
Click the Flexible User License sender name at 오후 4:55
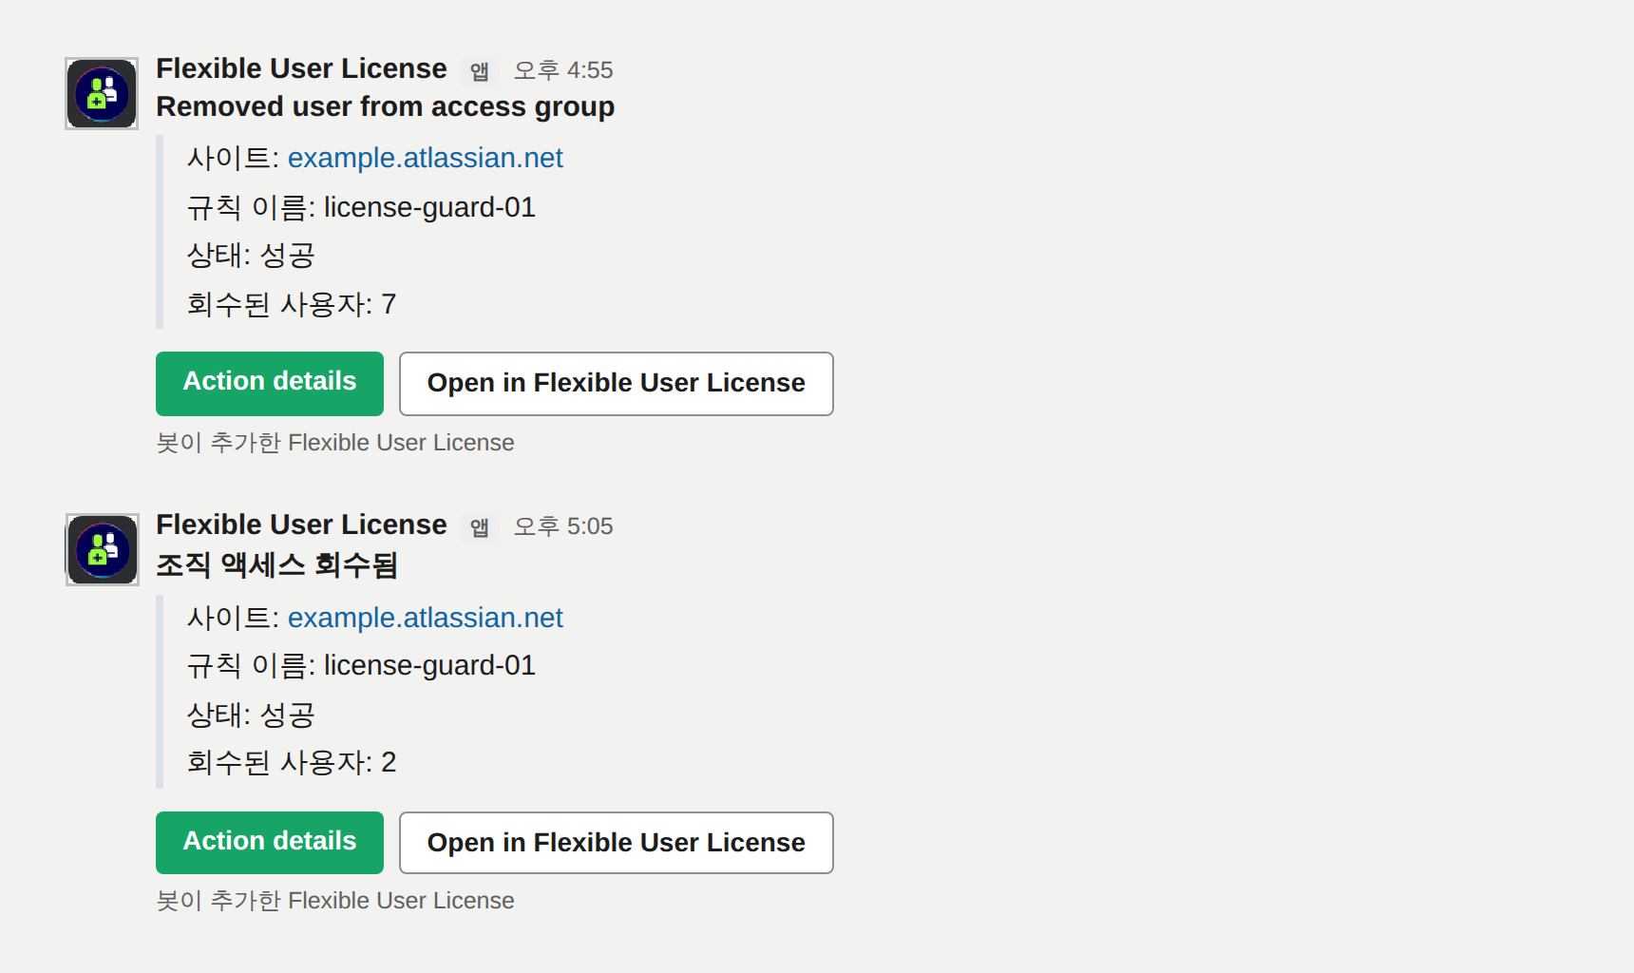(x=301, y=68)
